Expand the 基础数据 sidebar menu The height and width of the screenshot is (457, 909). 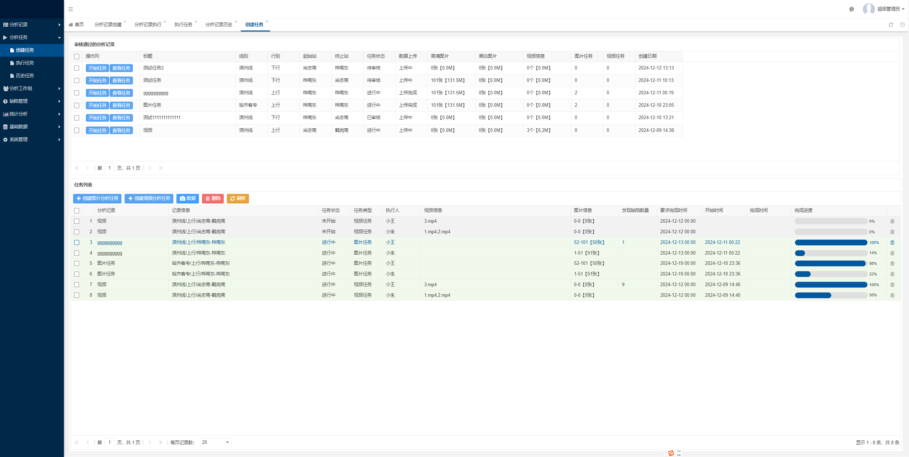click(x=32, y=127)
